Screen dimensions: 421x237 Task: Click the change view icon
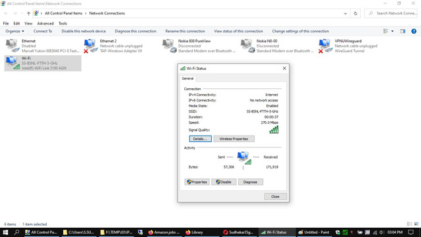tap(385, 31)
